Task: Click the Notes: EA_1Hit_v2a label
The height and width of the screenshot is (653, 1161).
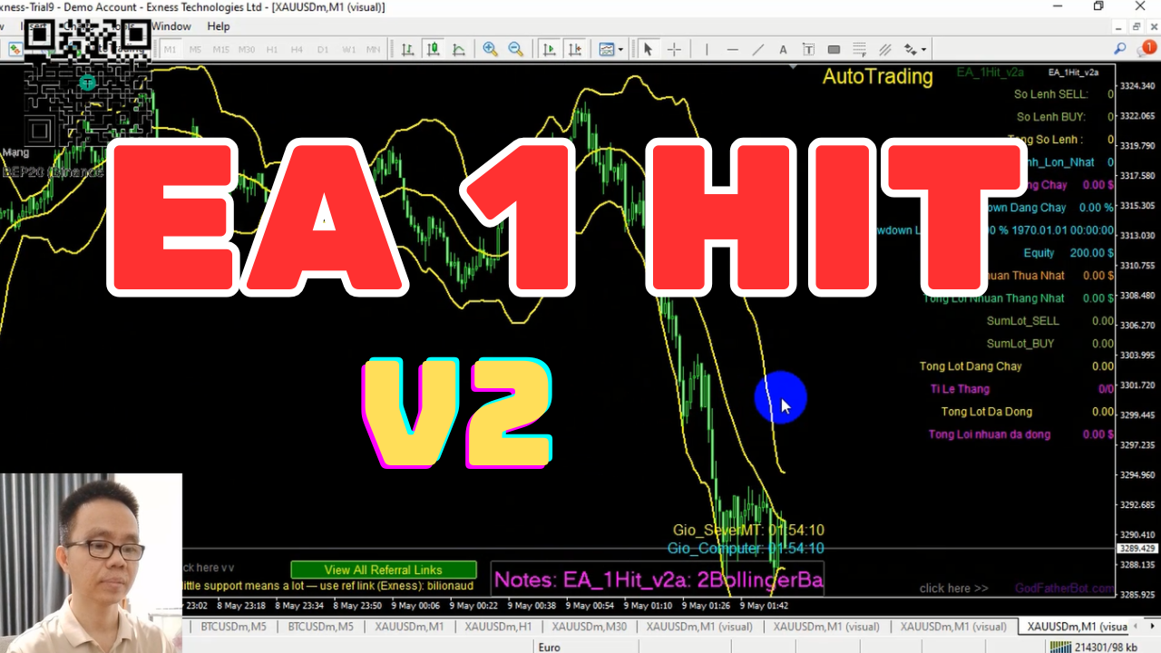Action: (658, 580)
